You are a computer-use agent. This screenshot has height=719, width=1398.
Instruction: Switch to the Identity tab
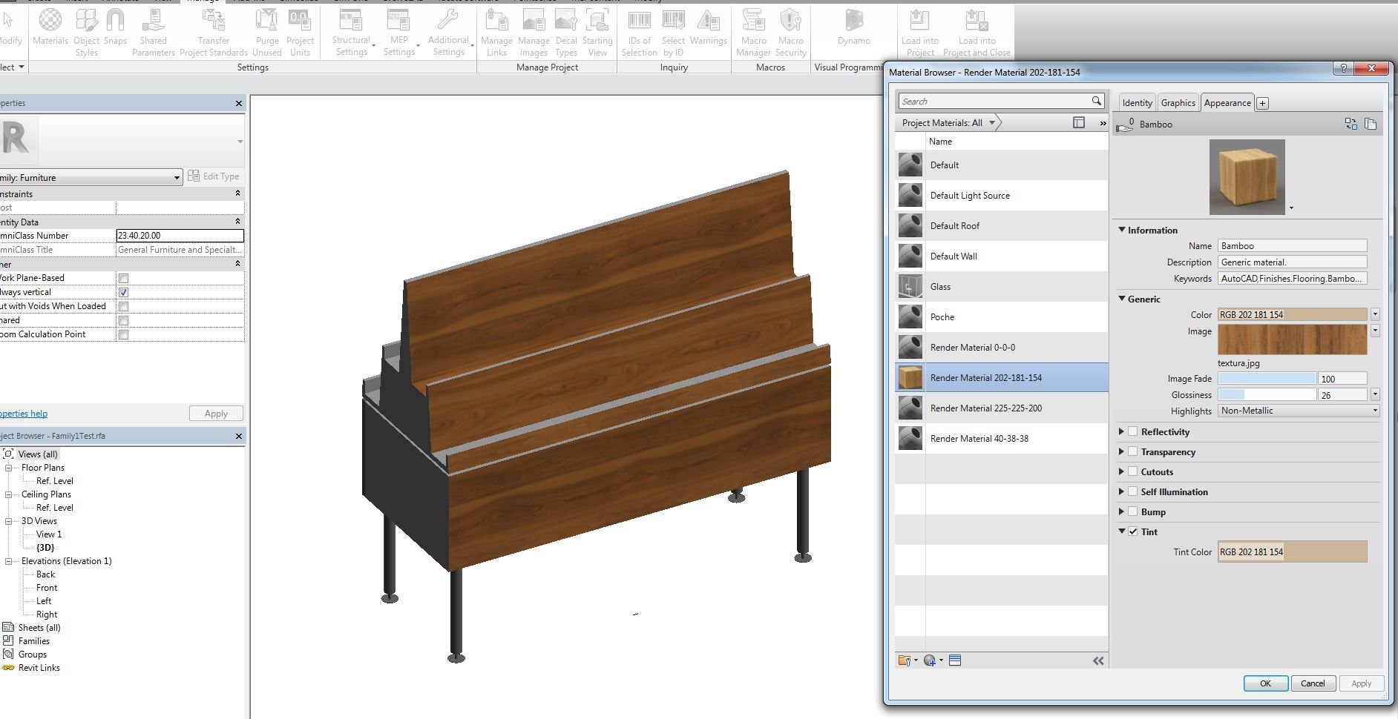pos(1137,103)
